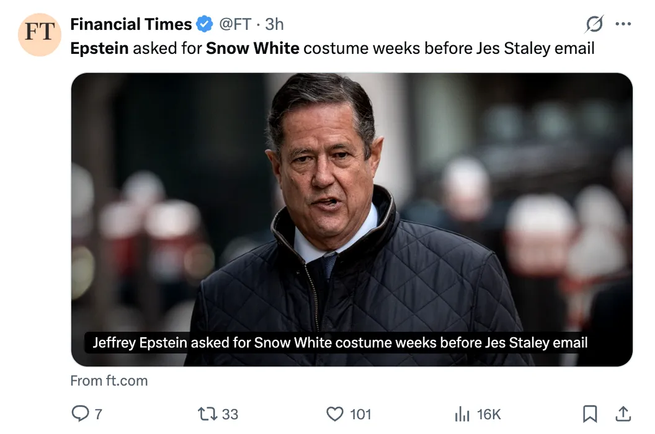Like the tweet with the heart icon

tap(335, 414)
